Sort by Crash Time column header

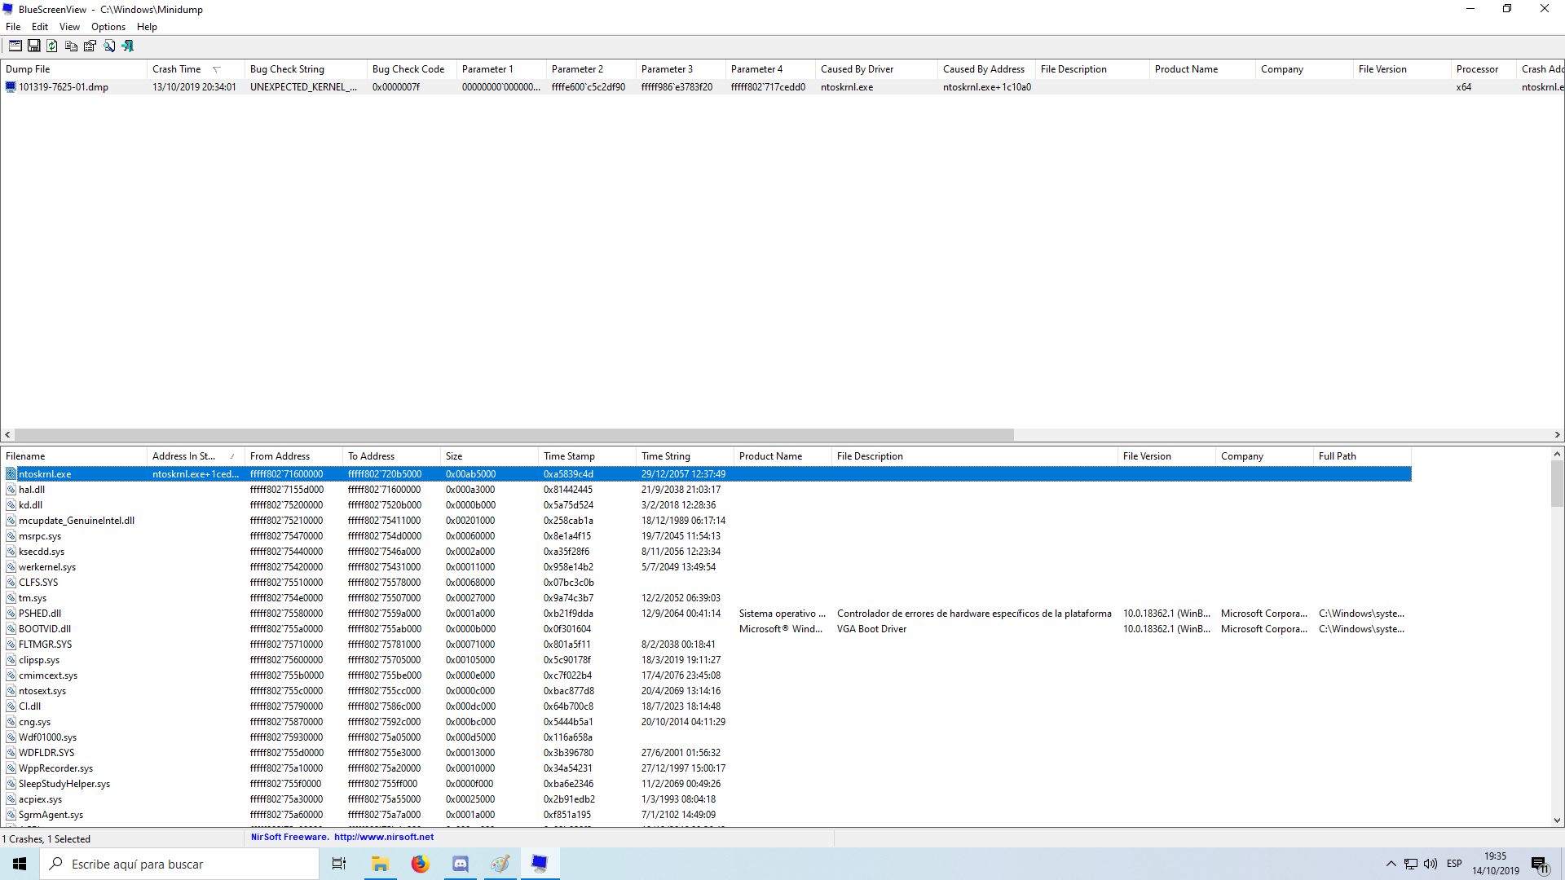(x=196, y=69)
